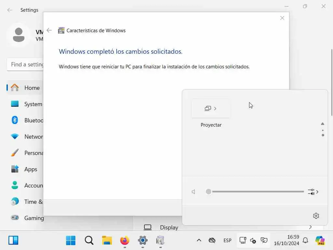The height and width of the screenshot is (250, 333).
Task: Select the small first page dot in quick settings
Action: 323,130
